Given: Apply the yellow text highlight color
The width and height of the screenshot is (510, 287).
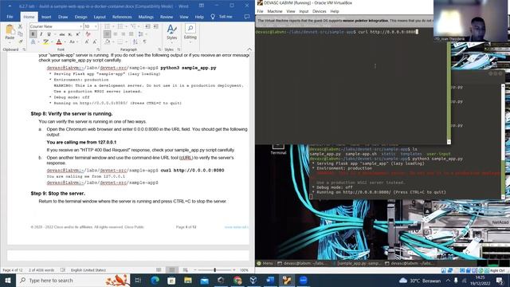Looking at the screenshot, I should pyautogui.click(x=46, y=41).
